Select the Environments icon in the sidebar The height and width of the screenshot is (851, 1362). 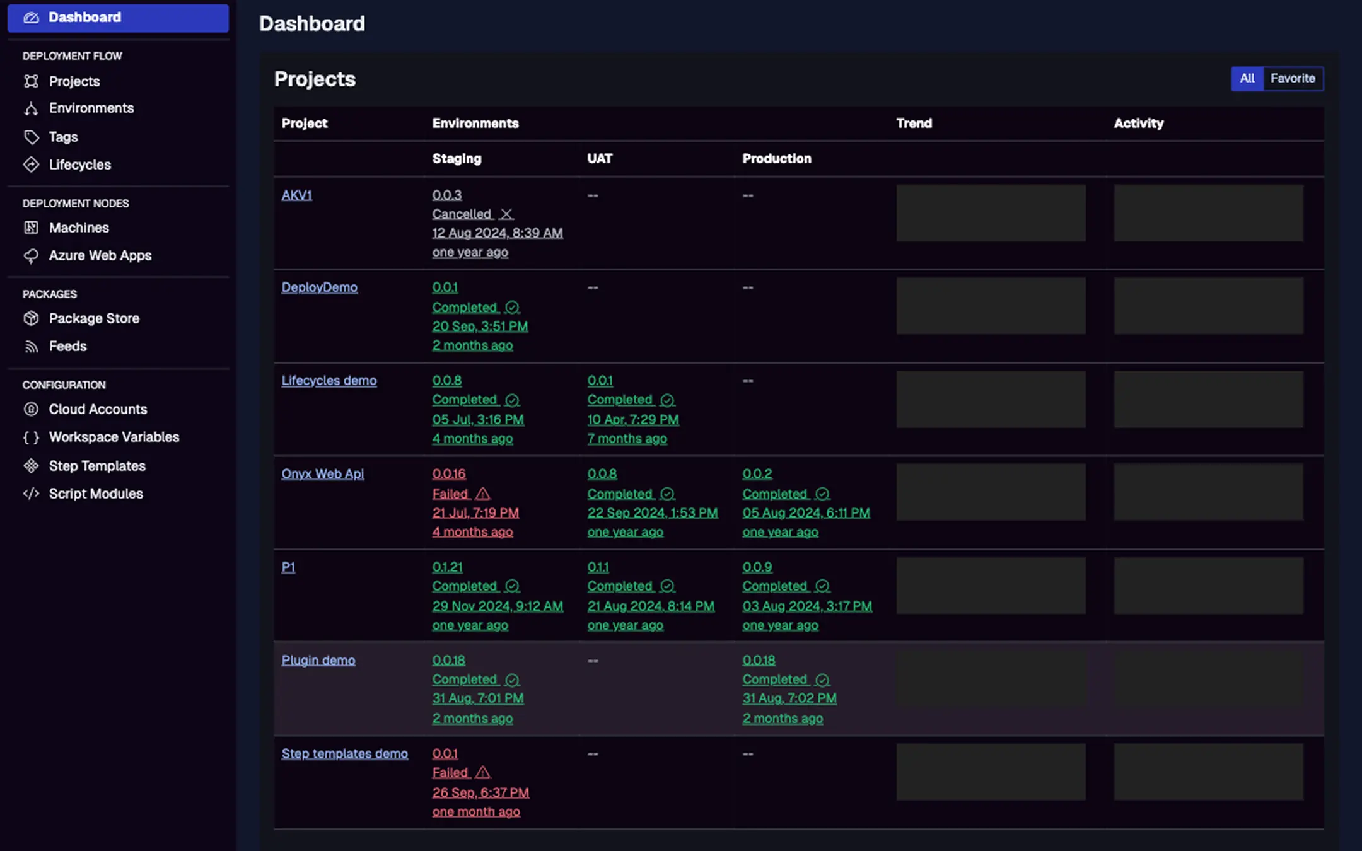pyautogui.click(x=31, y=108)
